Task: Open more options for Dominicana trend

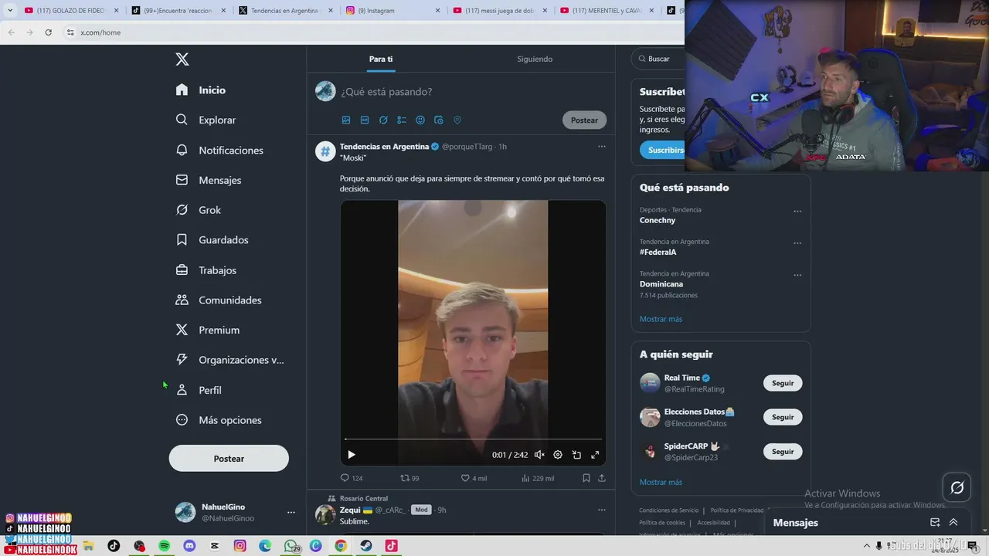Action: click(797, 275)
